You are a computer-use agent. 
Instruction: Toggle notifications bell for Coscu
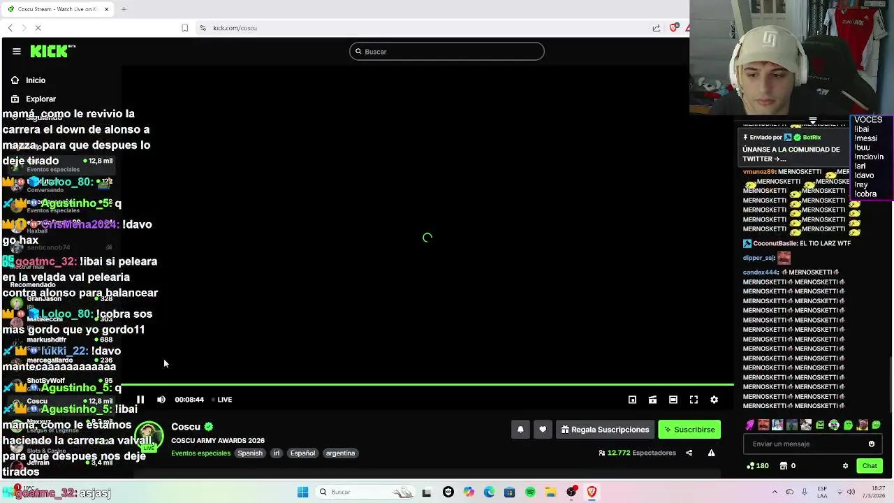[520, 430]
